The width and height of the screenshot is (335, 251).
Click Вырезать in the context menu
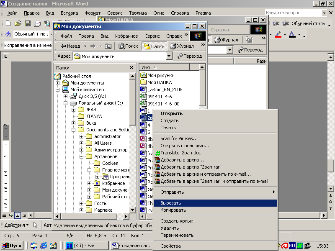coord(215,203)
